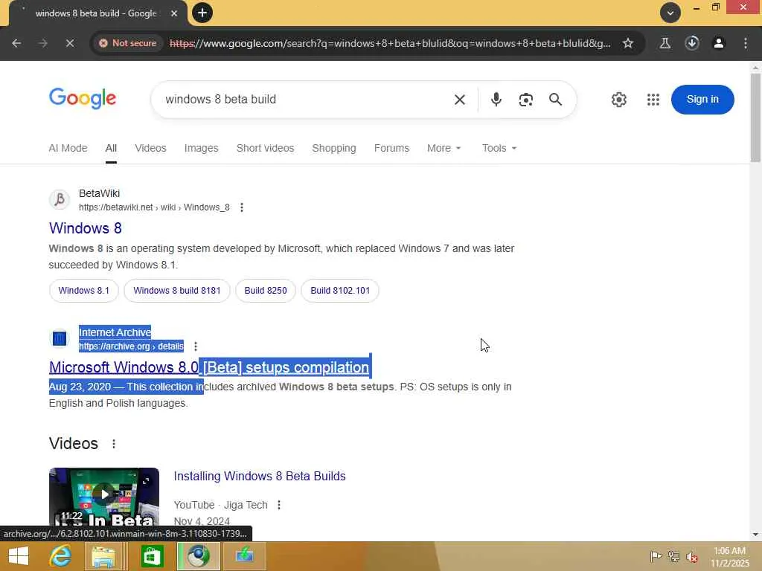
Task: Open options for the Internet Archive result
Action: pyautogui.click(x=196, y=346)
